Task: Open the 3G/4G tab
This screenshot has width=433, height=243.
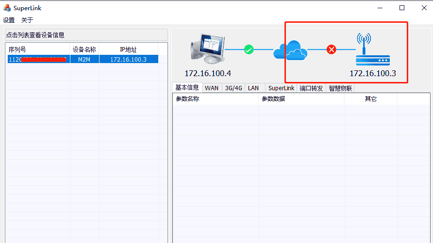Action: point(233,88)
